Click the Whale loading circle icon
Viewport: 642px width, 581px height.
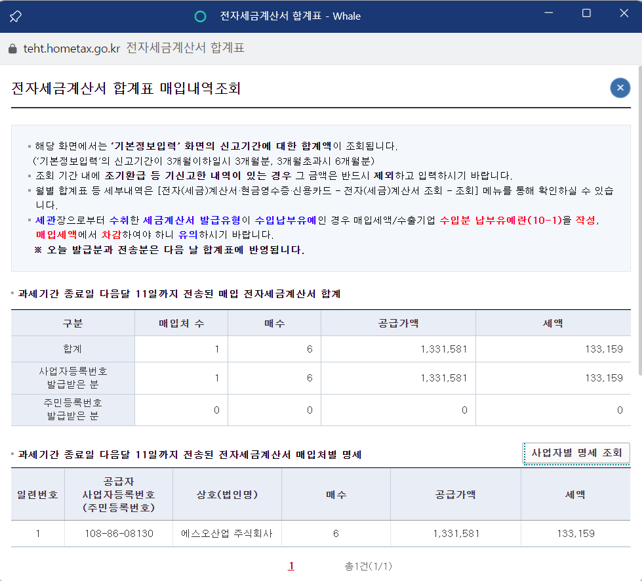(200, 16)
